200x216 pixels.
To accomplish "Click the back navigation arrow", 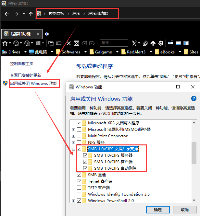I will pyautogui.click(x=7, y=14).
